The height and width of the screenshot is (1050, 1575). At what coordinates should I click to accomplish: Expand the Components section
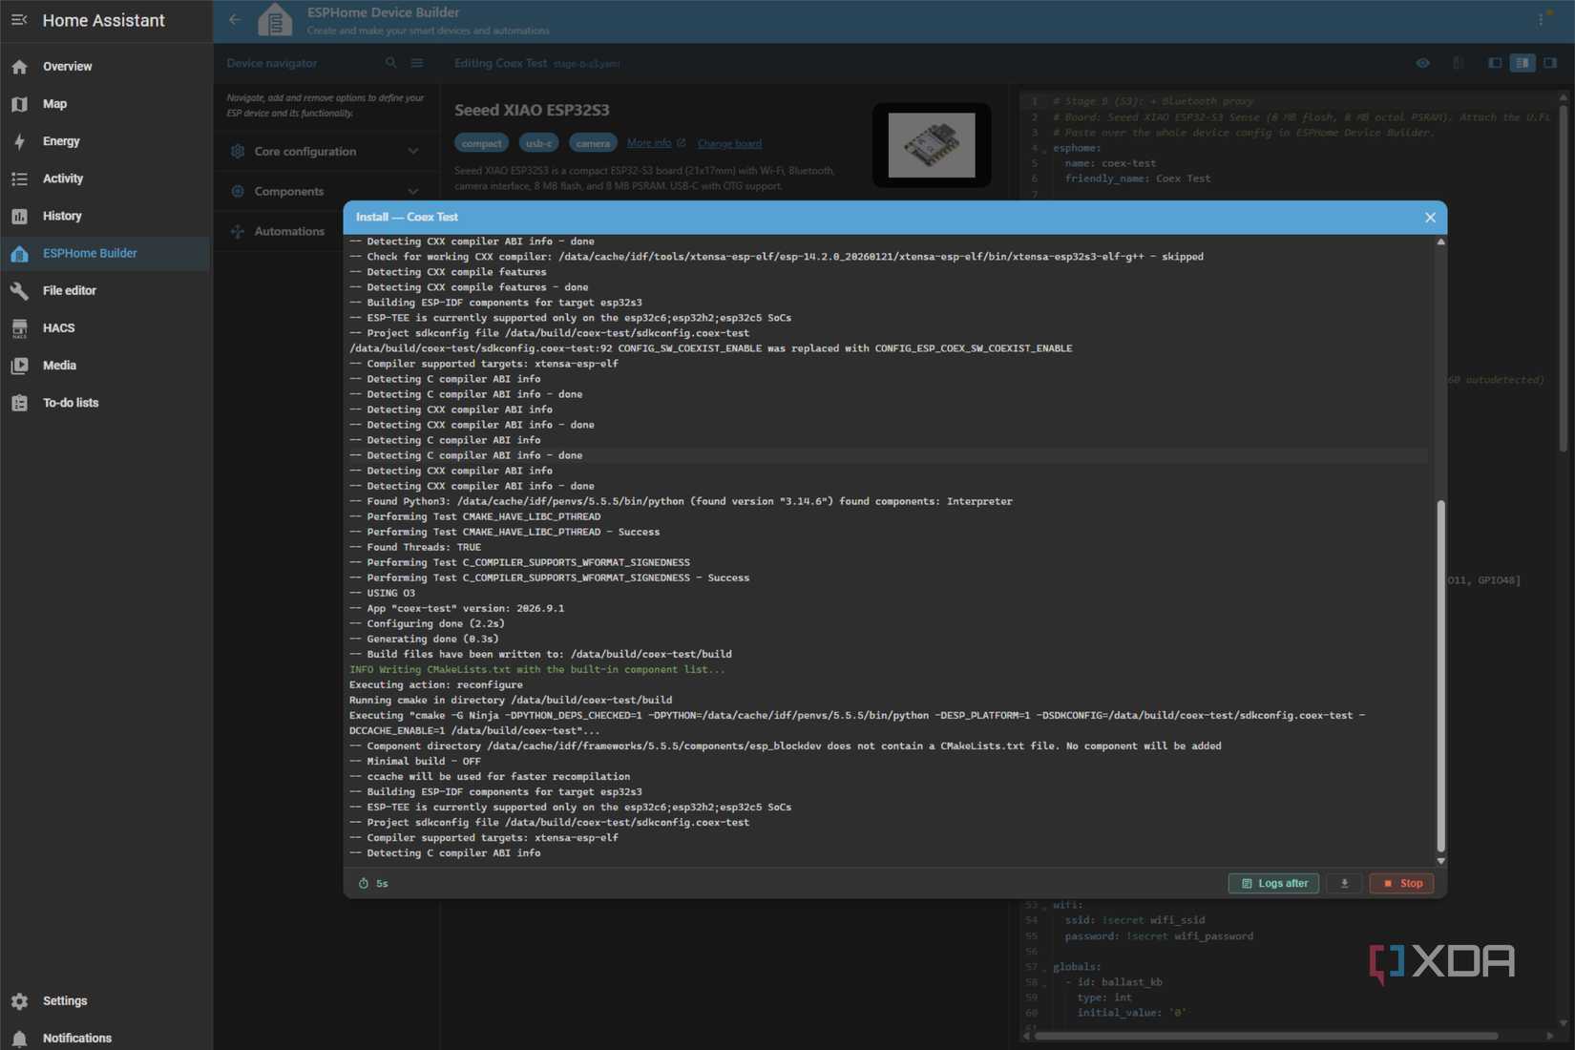click(x=325, y=192)
